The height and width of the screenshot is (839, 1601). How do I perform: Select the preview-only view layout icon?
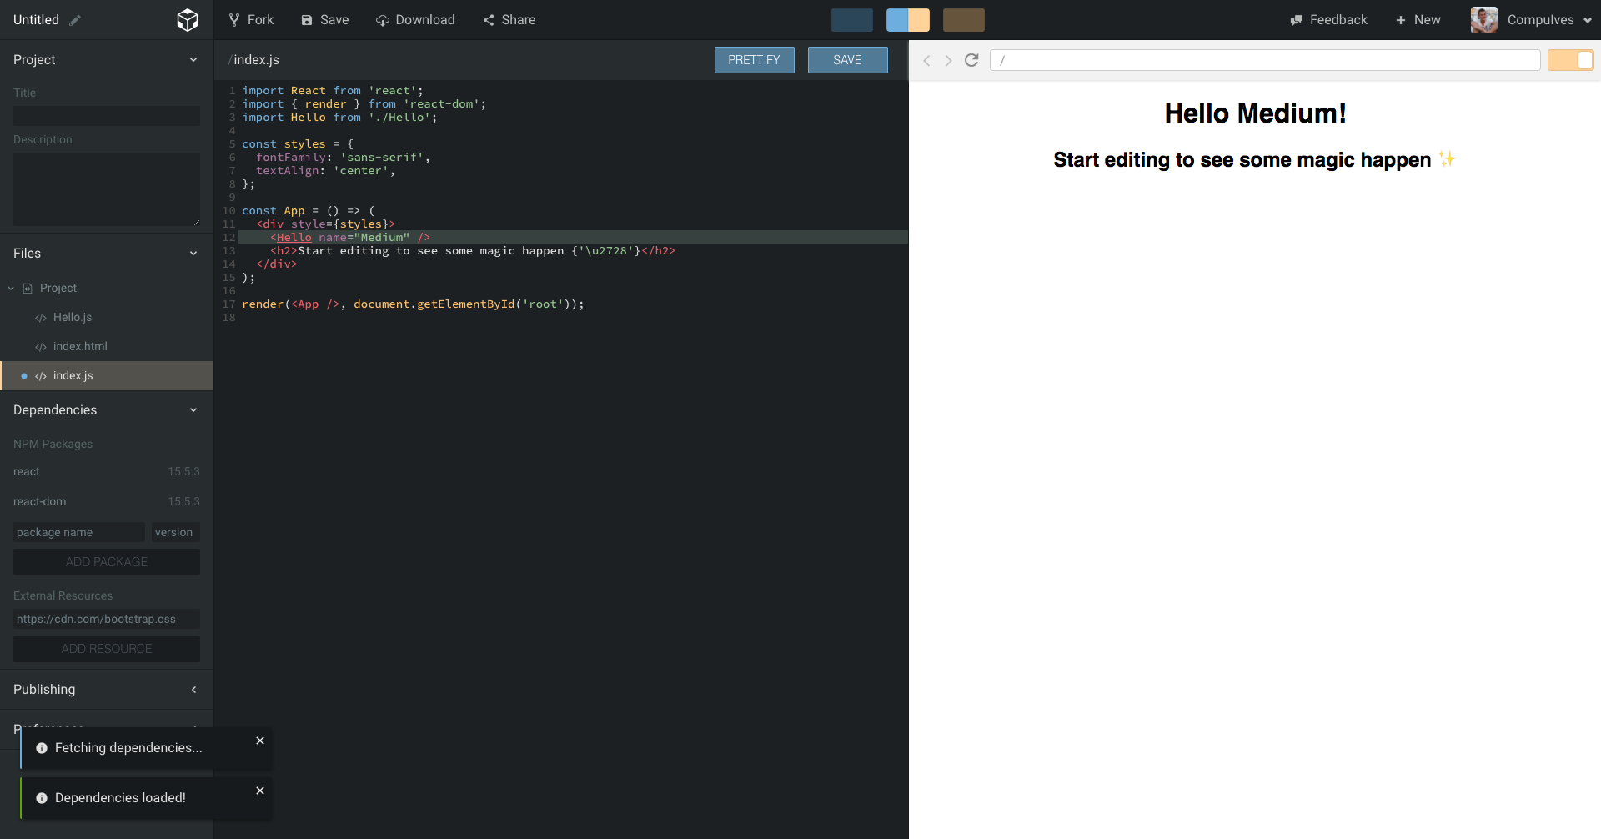tap(963, 19)
